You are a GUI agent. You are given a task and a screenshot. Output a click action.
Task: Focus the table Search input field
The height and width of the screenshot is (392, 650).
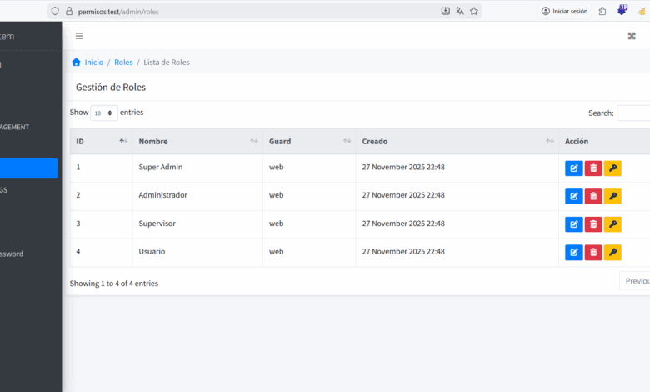[633, 113]
